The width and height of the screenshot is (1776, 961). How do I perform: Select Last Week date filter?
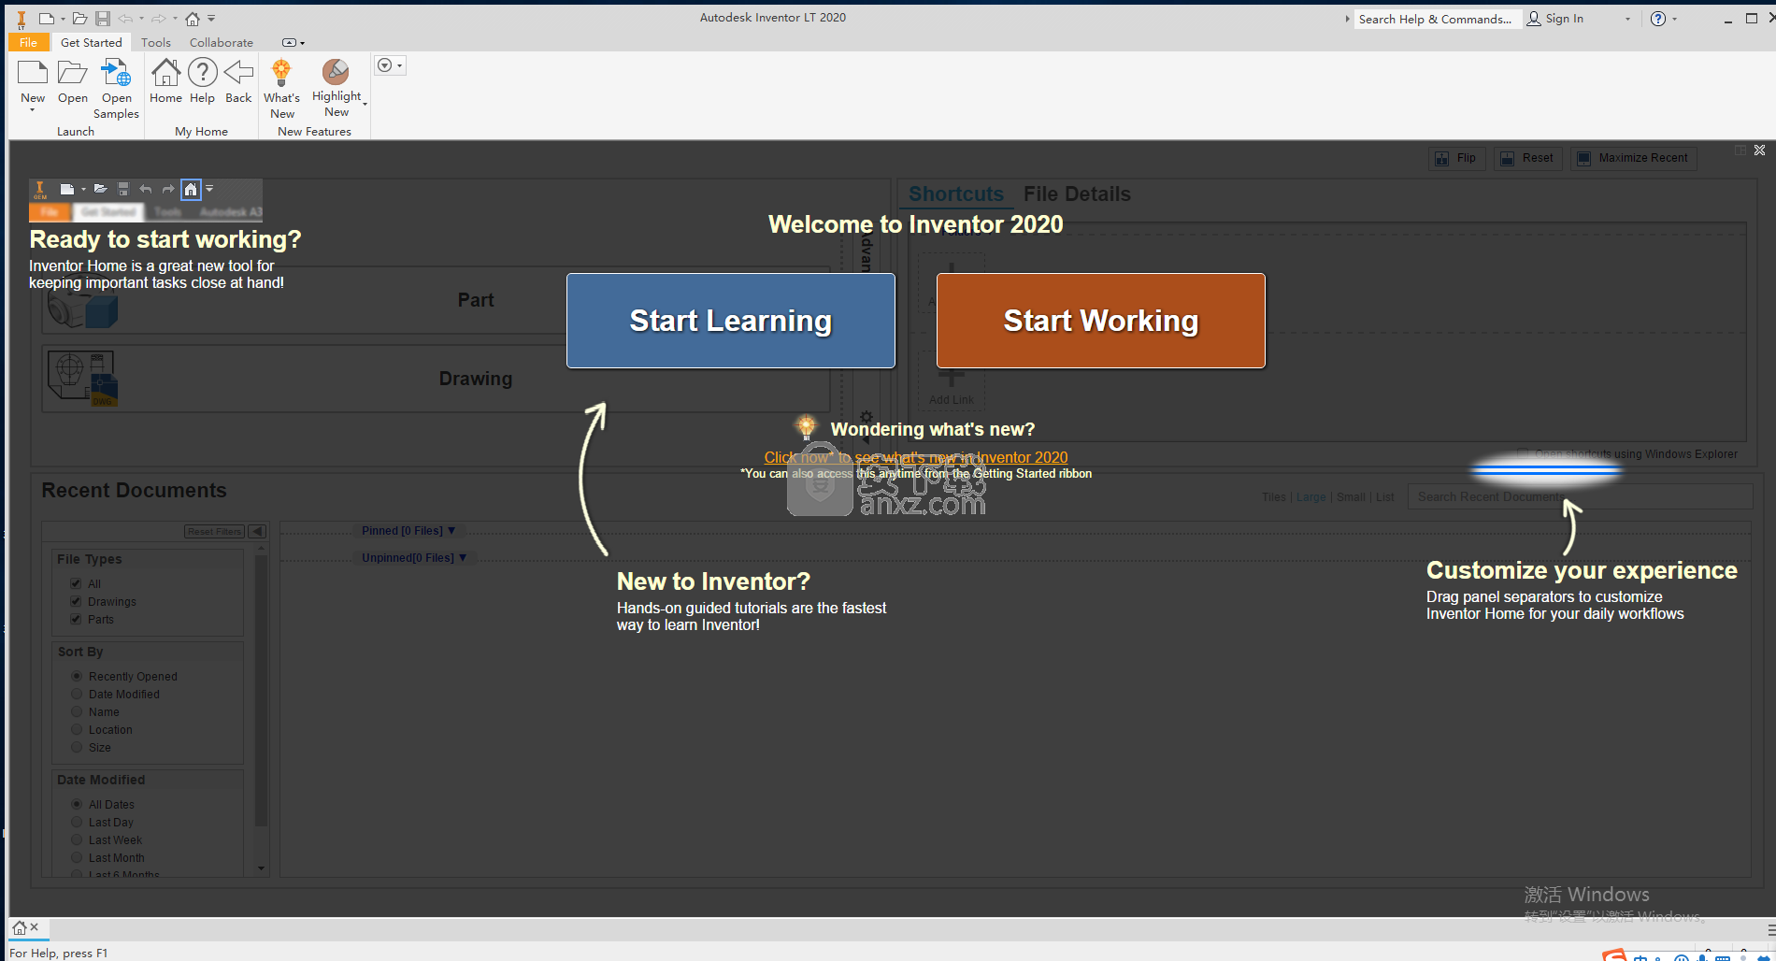pos(77,839)
